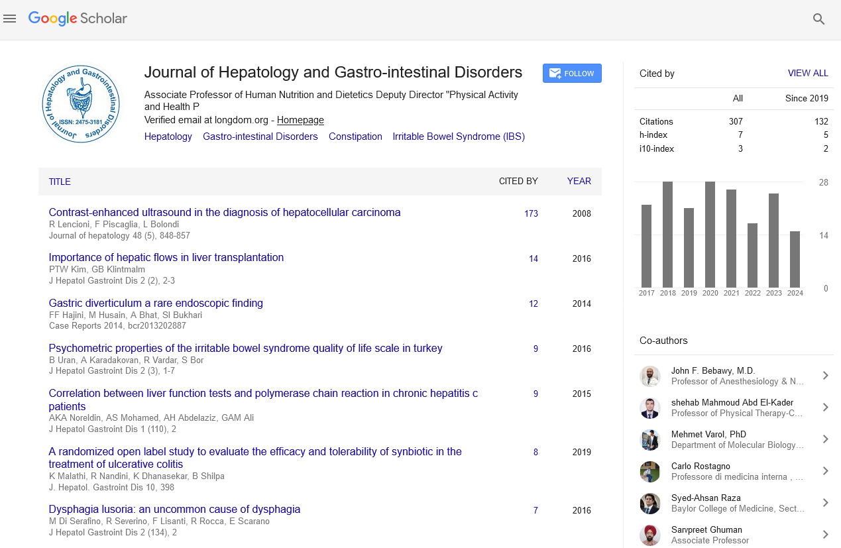Click Syed-Ahsan Raza's avatar
841x548 pixels.
tap(649, 503)
